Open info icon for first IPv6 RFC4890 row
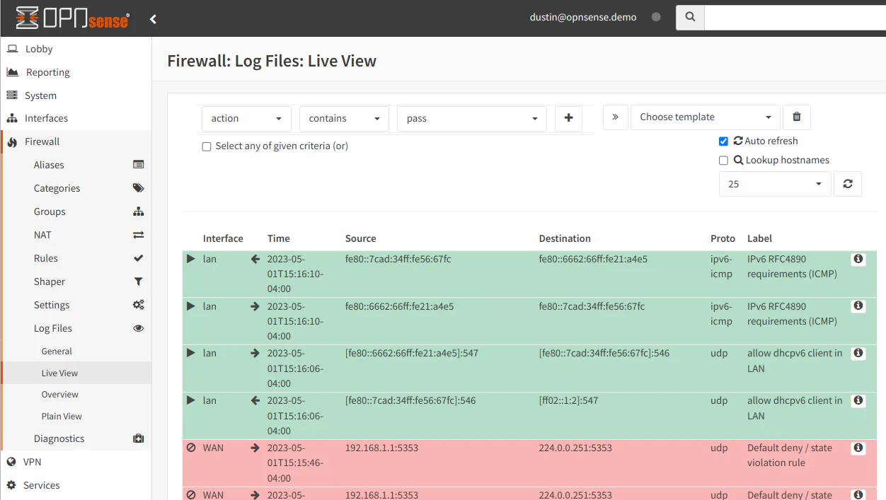The image size is (886, 500). (858, 260)
